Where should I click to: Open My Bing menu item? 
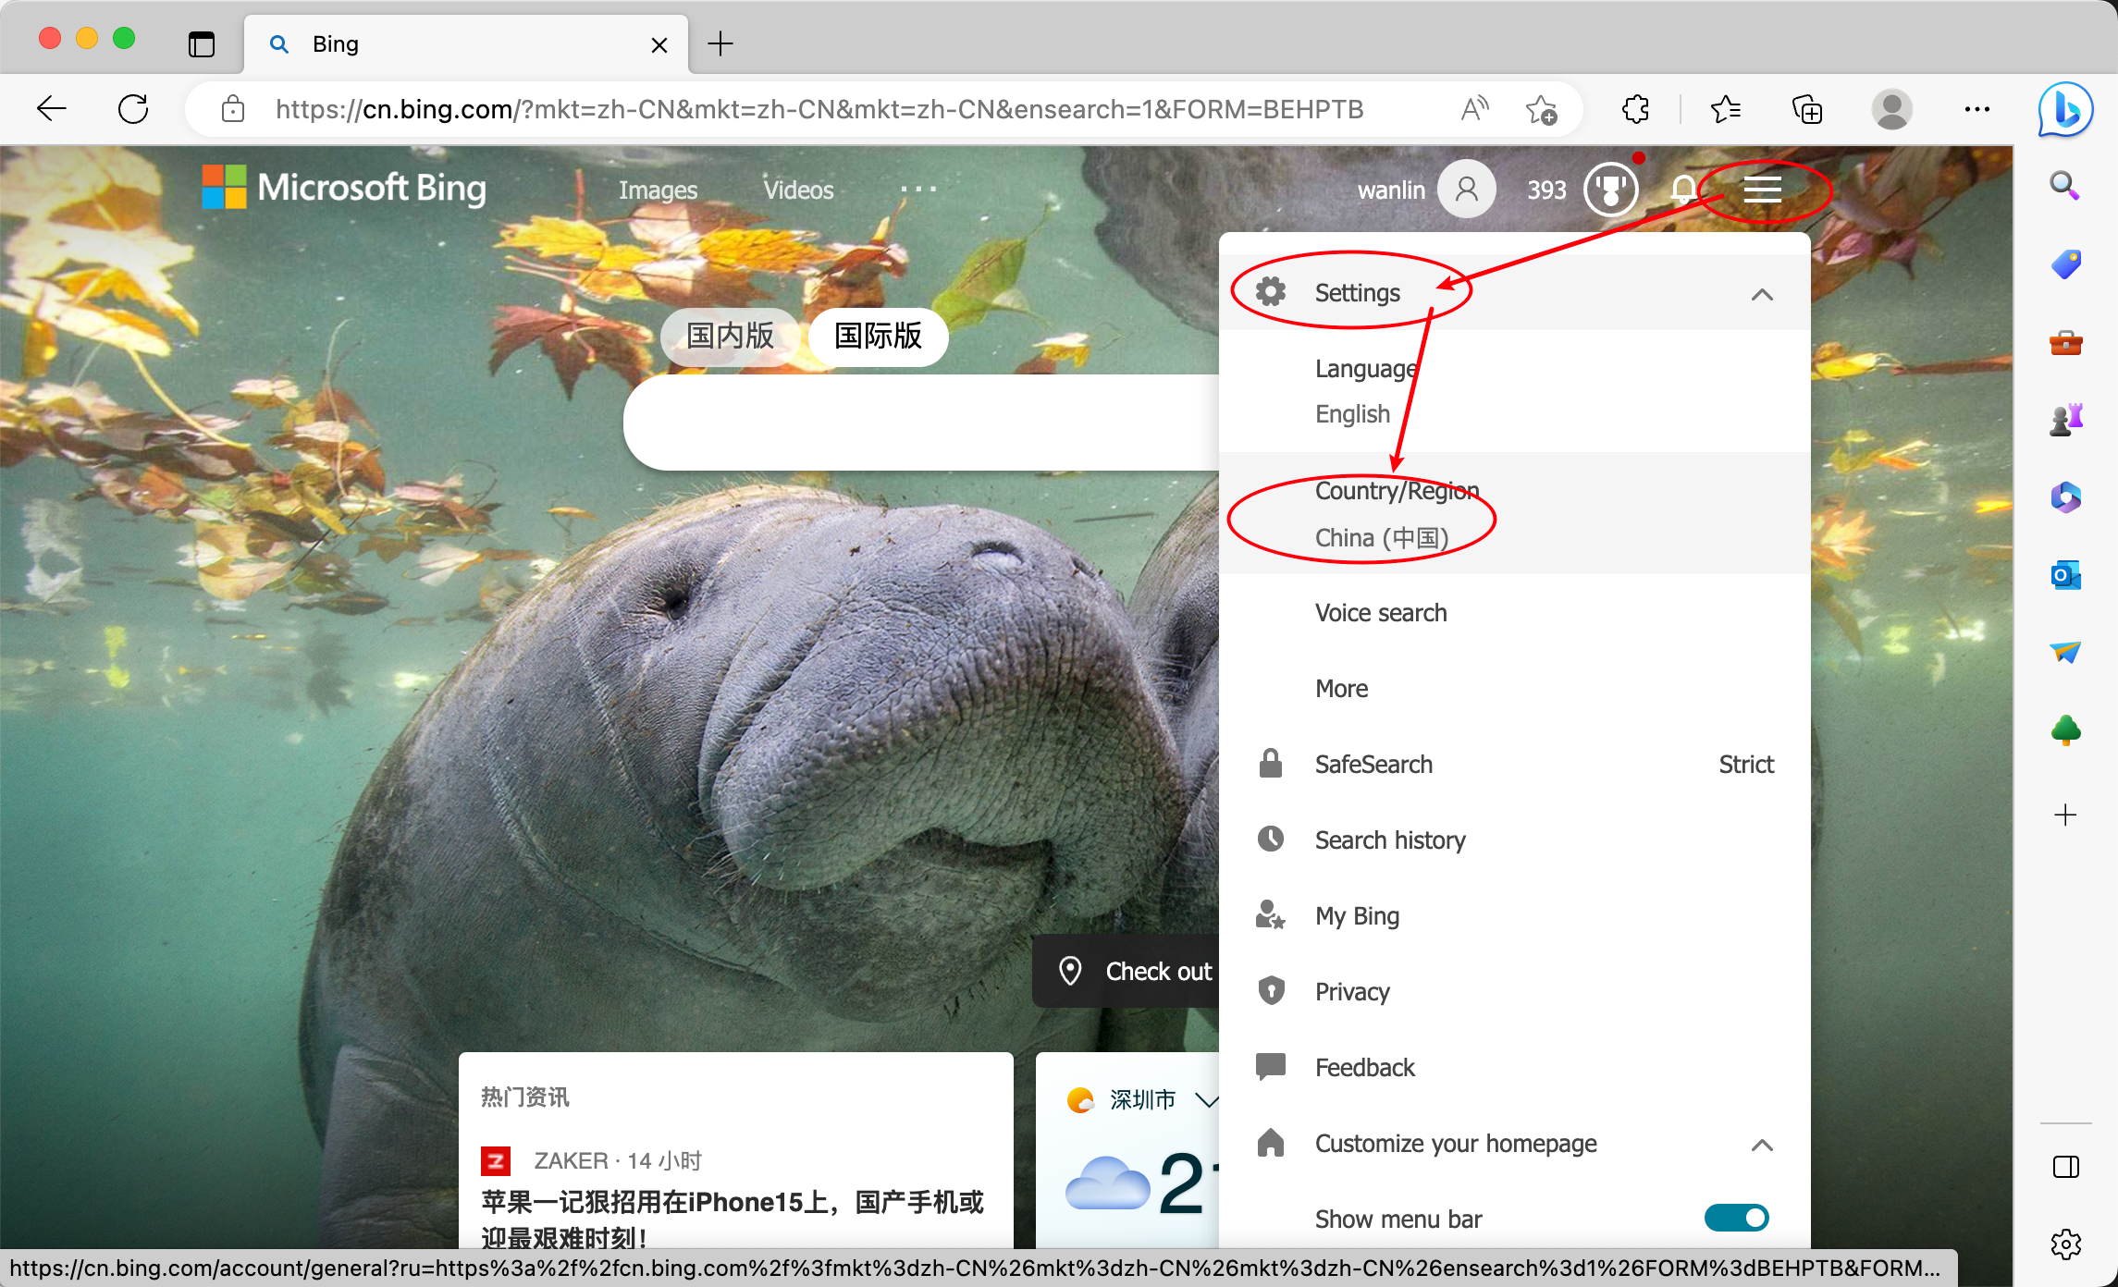point(1514,916)
